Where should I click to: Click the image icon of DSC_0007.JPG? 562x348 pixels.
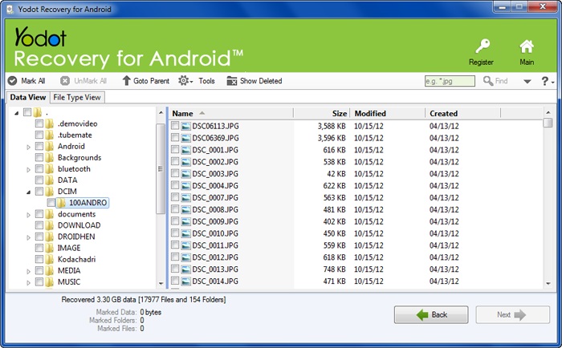pos(185,198)
